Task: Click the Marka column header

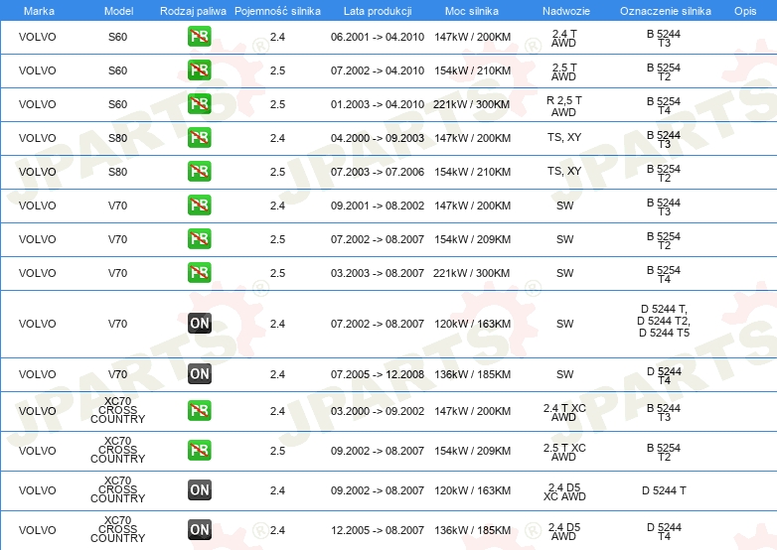Action: click(x=39, y=11)
